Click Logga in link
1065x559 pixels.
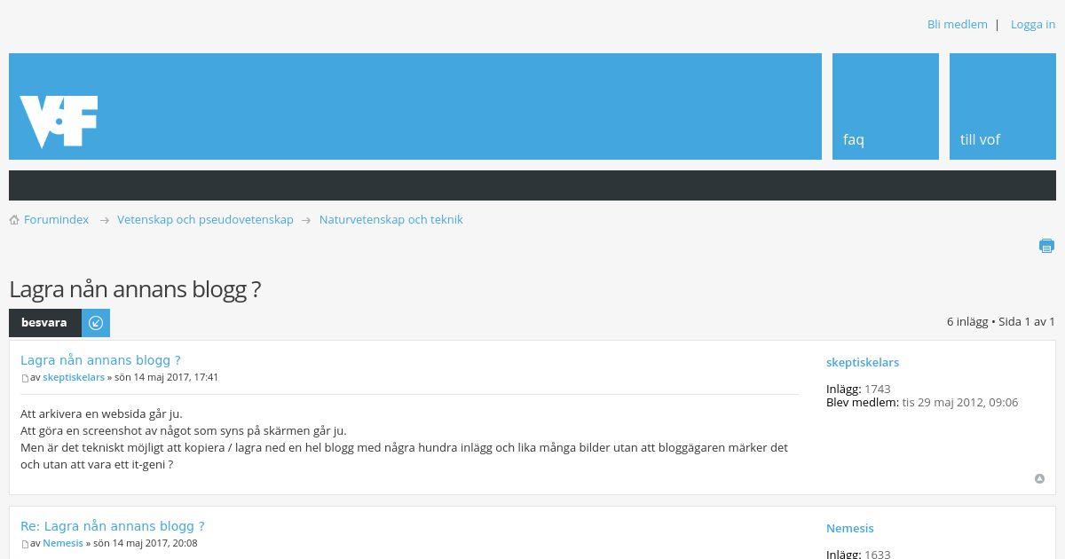coord(1033,24)
